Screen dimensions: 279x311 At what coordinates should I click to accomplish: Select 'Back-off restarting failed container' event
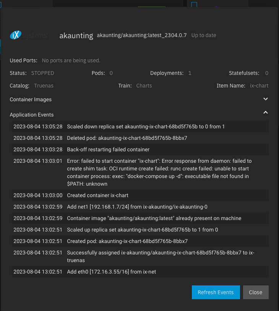point(140,149)
